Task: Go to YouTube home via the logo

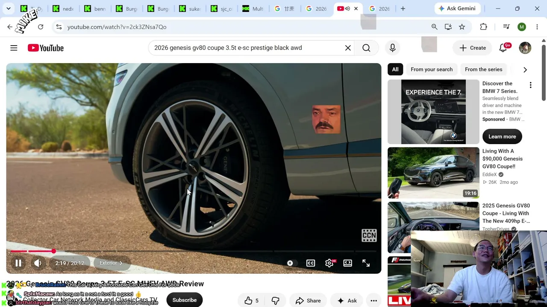Action: point(46,48)
